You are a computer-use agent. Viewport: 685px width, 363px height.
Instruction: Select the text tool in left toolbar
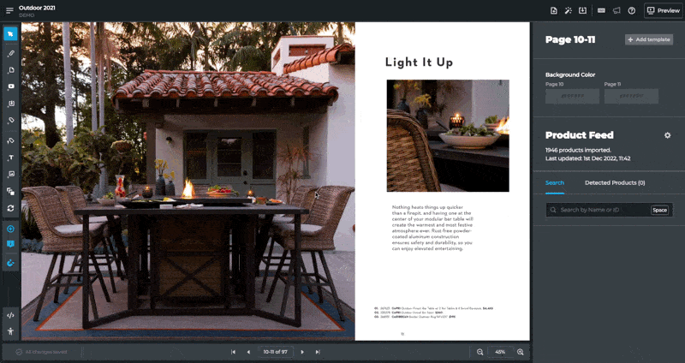point(10,158)
